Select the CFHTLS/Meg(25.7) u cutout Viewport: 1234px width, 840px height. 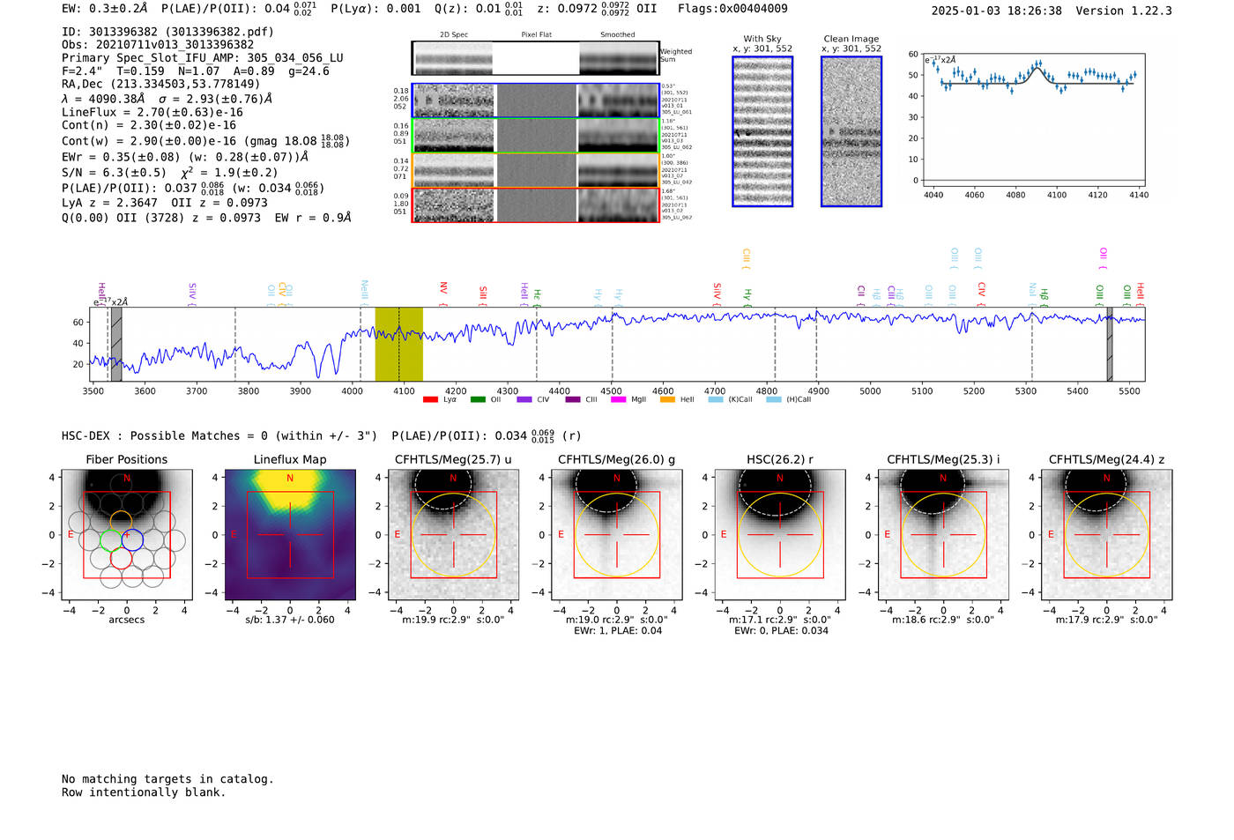pyautogui.click(x=454, y=535)
